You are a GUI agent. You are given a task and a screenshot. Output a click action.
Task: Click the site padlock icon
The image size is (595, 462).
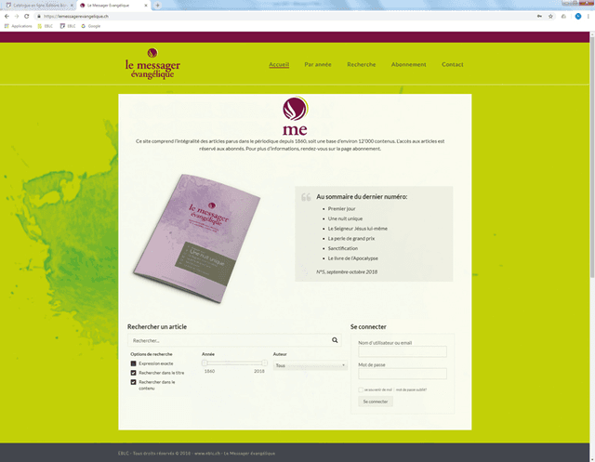point(39,17)
